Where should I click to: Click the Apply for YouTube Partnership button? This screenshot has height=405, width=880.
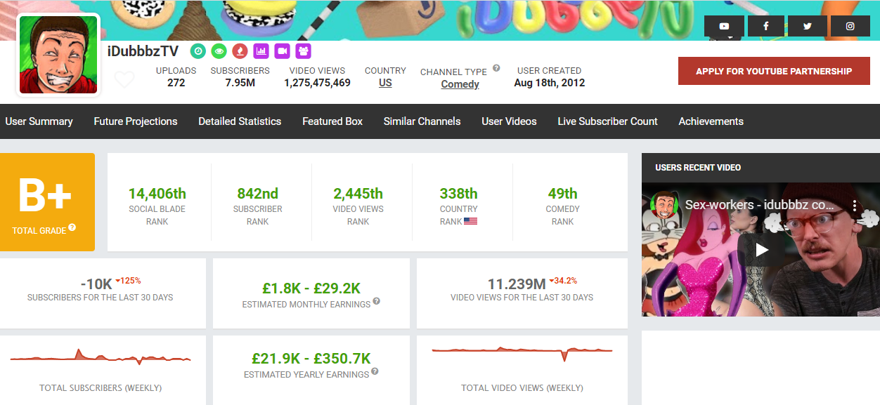pyautogui.click(x=774, y=71)
